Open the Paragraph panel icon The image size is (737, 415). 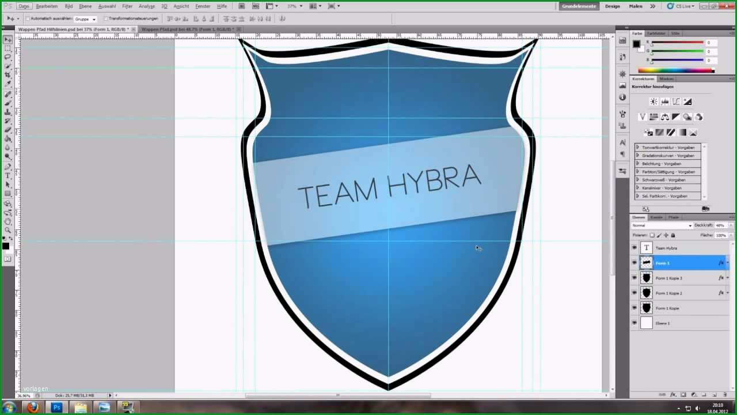coord(622,154)
